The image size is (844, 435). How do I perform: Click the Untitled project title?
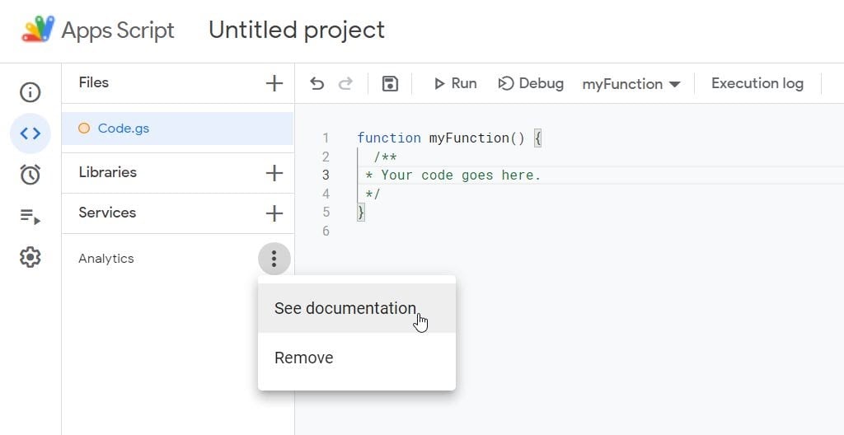(297, 30)
